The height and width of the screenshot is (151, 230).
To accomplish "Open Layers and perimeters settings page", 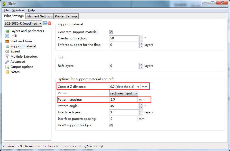I will pyautogui.click(x=27, y=31).
